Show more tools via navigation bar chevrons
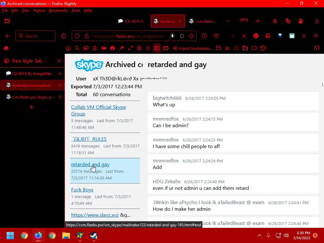Viewport: 324px width, 243px height. (x=304, y=36)
